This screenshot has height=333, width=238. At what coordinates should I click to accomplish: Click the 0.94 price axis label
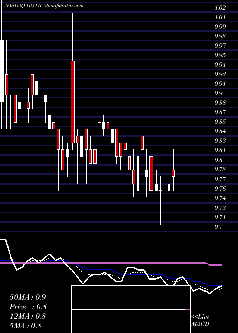(219, 65)
